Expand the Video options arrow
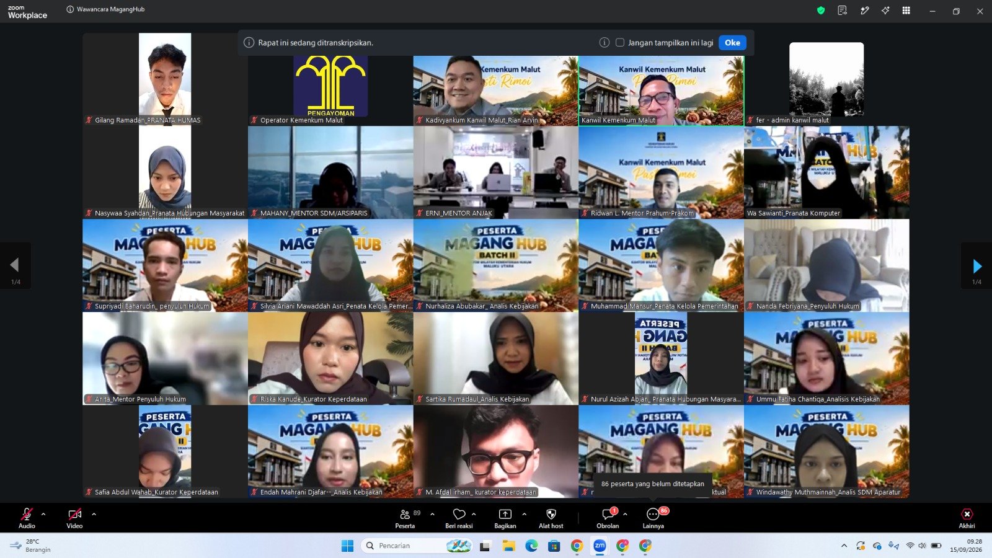 94,514
